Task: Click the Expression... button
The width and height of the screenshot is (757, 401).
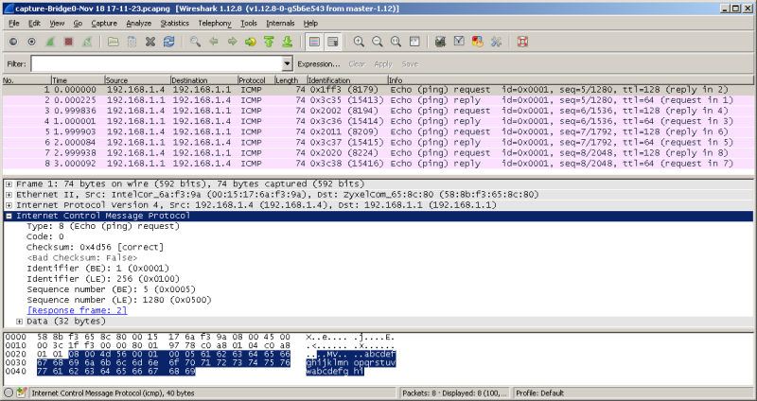Action: [319, 63]
